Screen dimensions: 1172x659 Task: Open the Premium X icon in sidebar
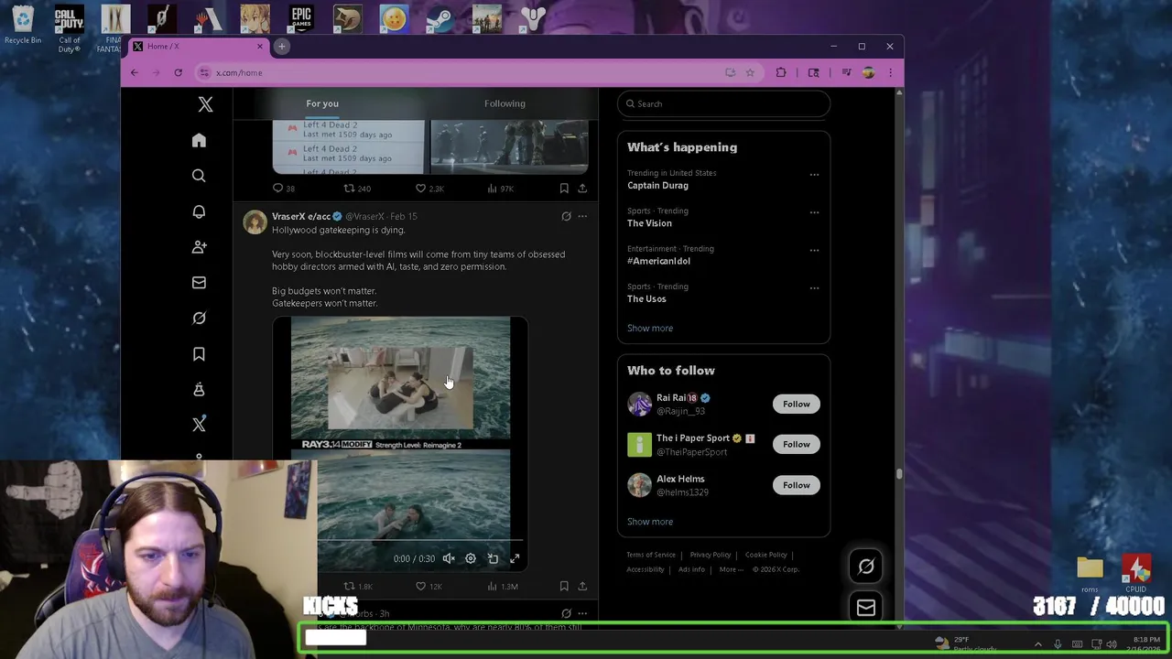coord(199,425)
